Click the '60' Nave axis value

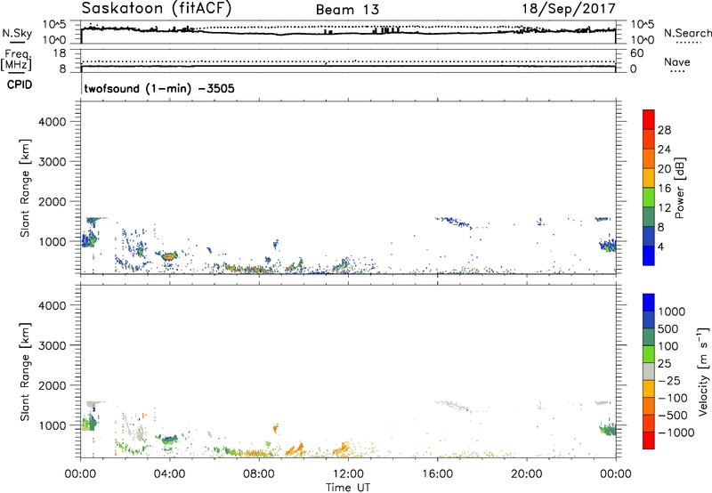pos(636,53)
